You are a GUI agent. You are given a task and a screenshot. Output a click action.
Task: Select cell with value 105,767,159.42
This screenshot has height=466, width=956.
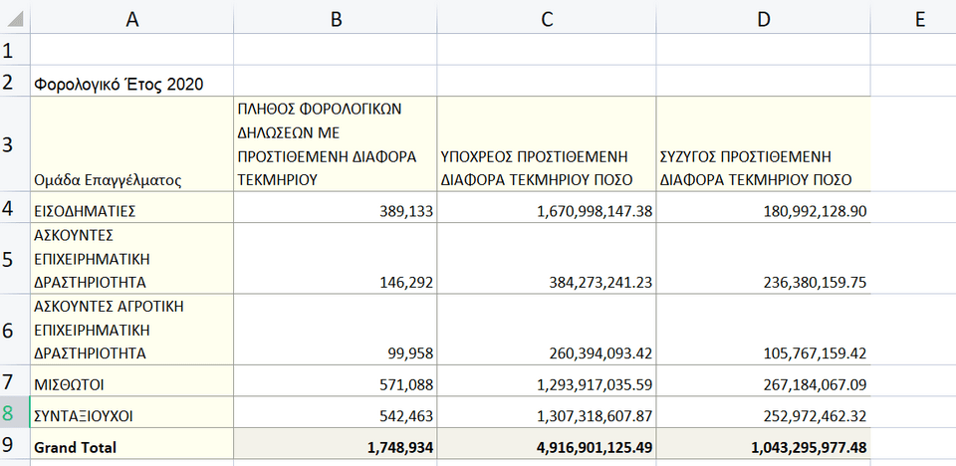764,330
